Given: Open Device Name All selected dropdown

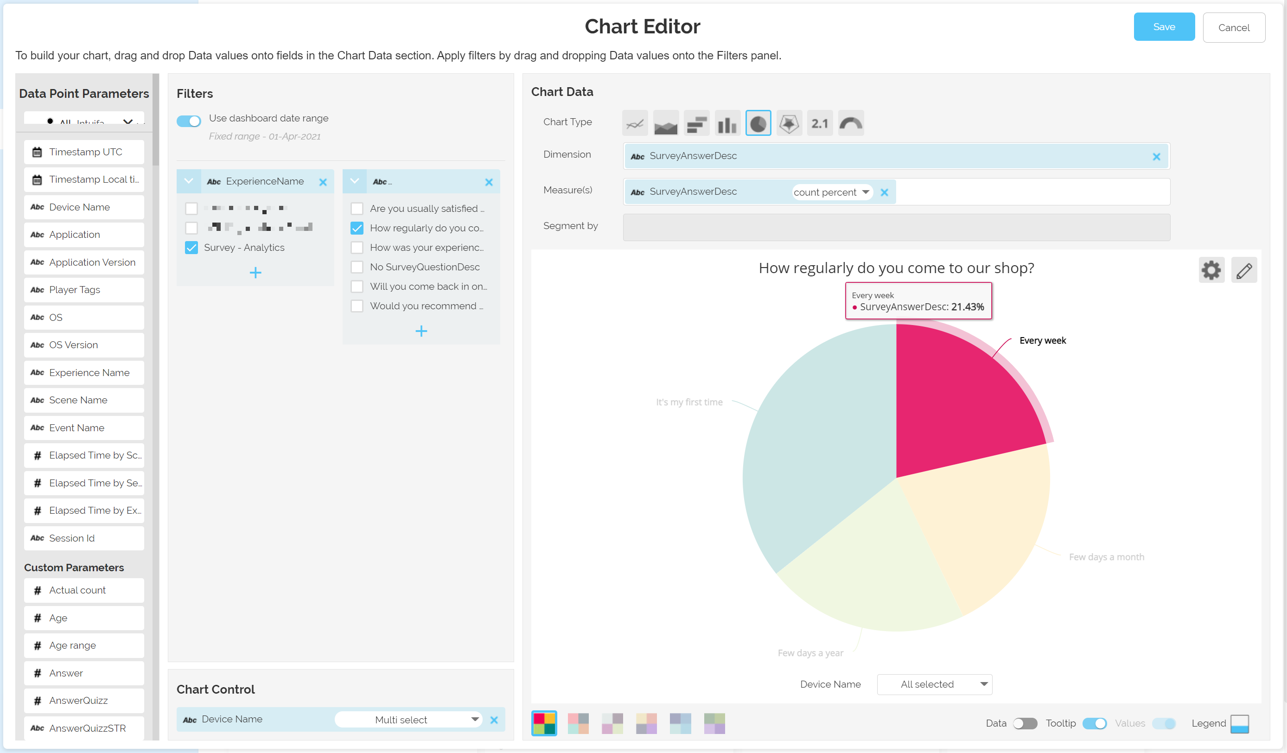Looking at the screenshot, I should [x=934, y=684].
